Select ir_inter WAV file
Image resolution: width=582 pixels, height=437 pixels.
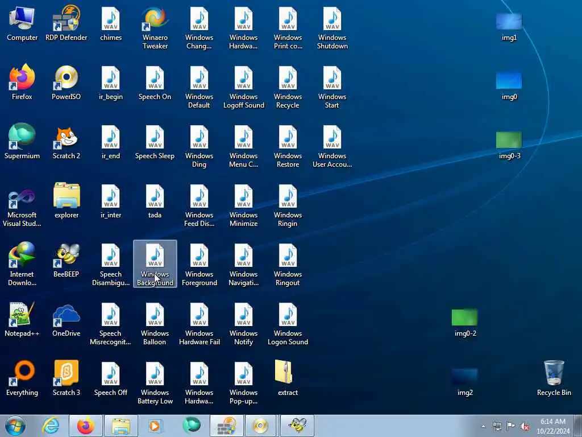[x=111, y=201]
